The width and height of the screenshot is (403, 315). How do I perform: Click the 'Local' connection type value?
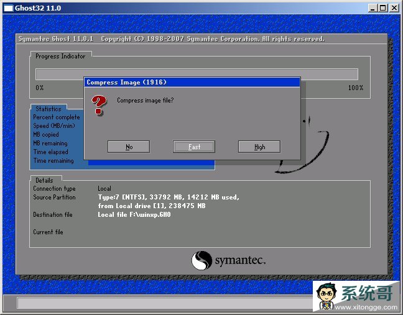(104, 189)
